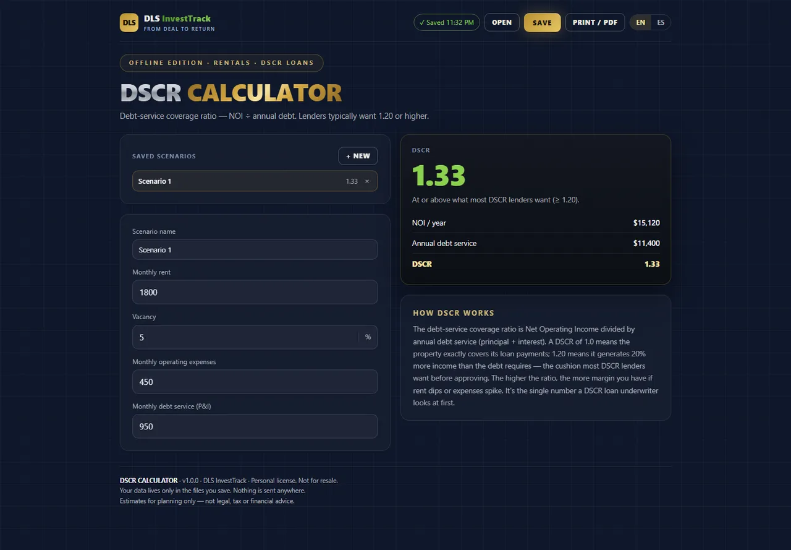Click the DSCR CALCULATOR footer text
This screenshot has height=550, width=791.
(148, 480)
